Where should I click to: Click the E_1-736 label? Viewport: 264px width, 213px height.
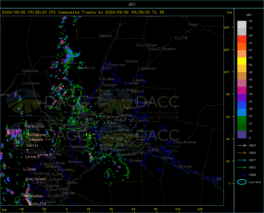pos(181,38)
